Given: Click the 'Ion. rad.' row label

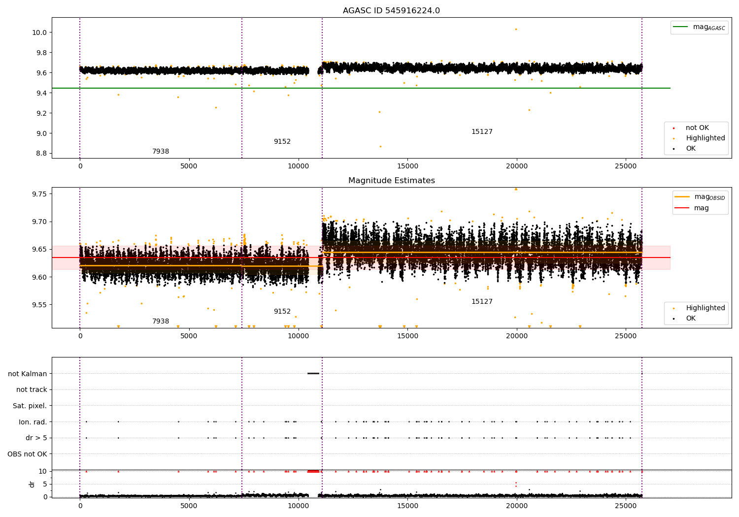Looking at the screenshot, I should coord(33,422).
